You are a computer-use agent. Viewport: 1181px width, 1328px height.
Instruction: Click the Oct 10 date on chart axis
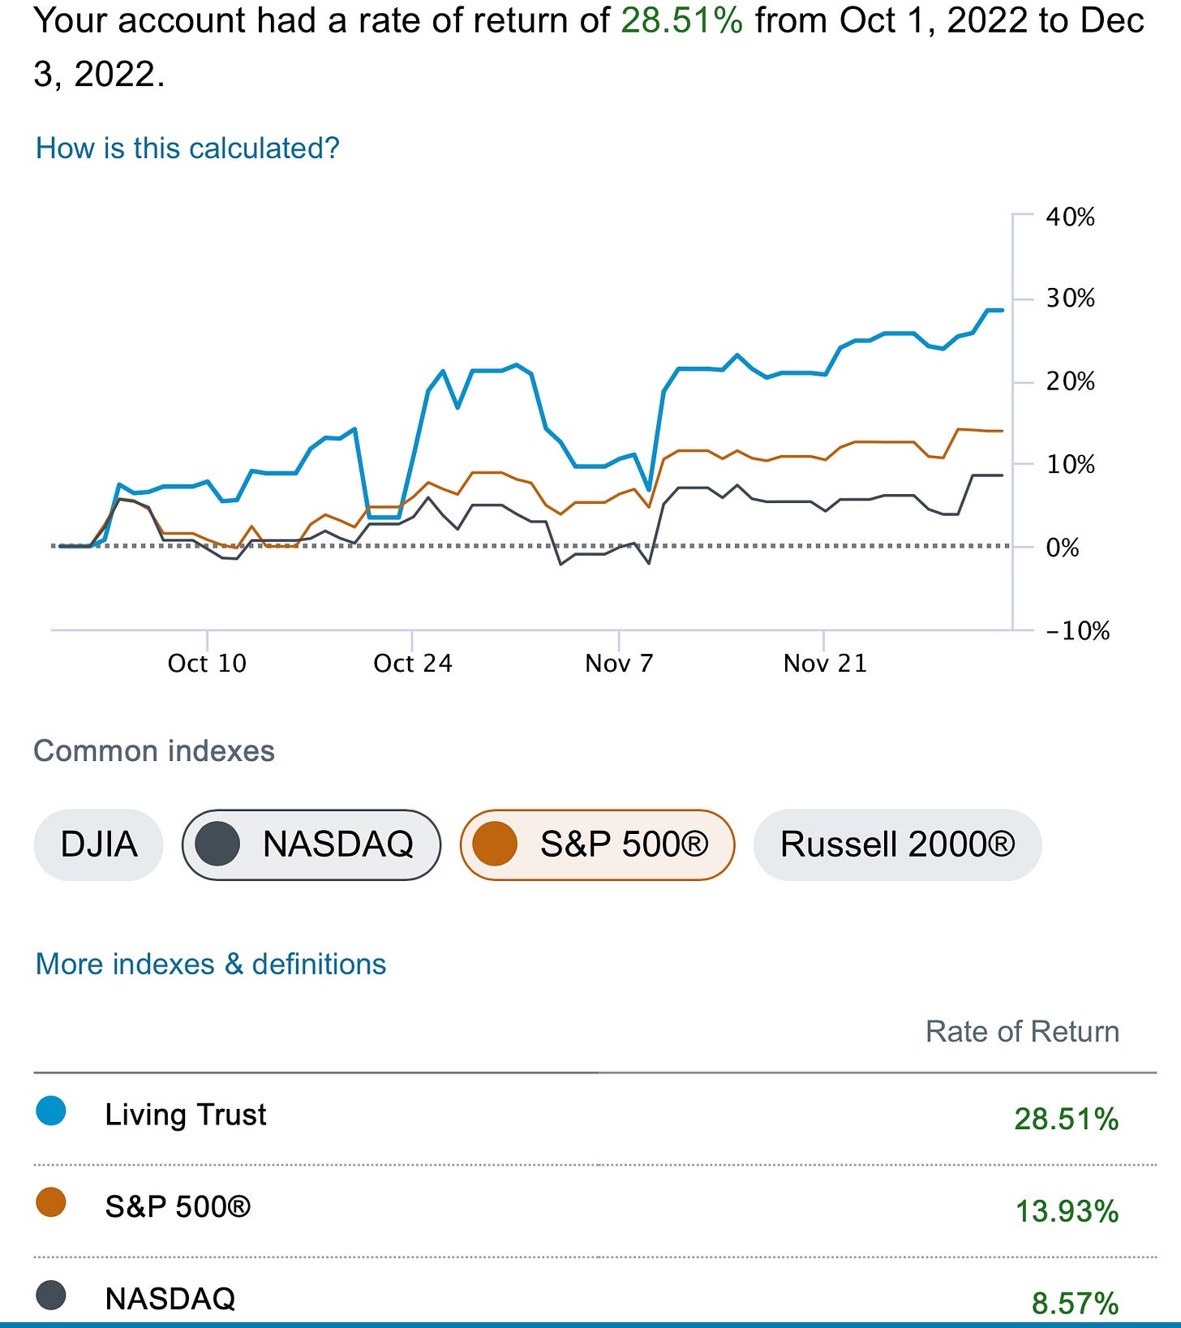[x=207, y=664]
